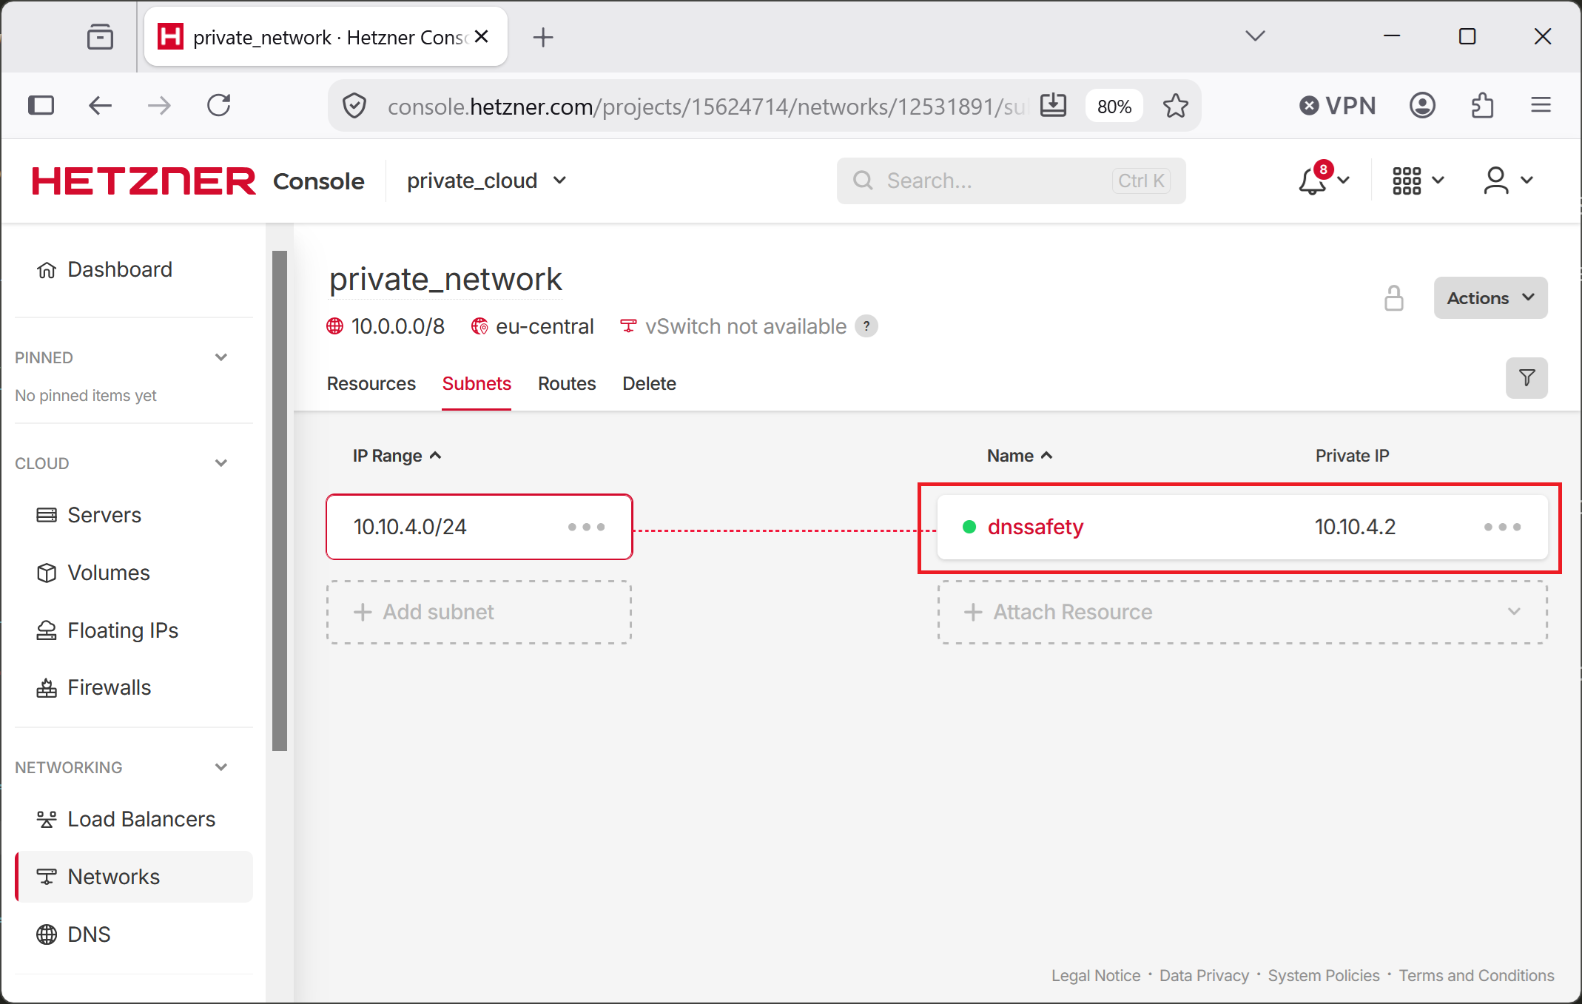Viewport: 1582px width, 1004px height.
Task: Select the Subnets tab
Action: pyautogui.click(x=477, y=383)
